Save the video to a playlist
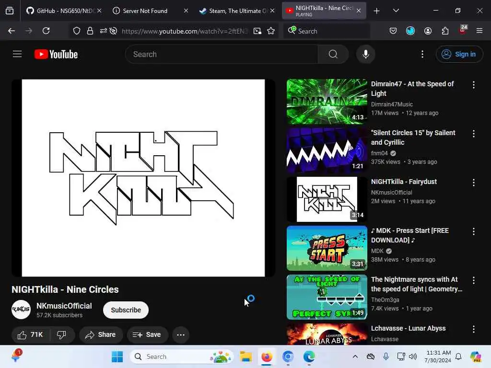Screen dimensions: 491x368 point(147,335)
